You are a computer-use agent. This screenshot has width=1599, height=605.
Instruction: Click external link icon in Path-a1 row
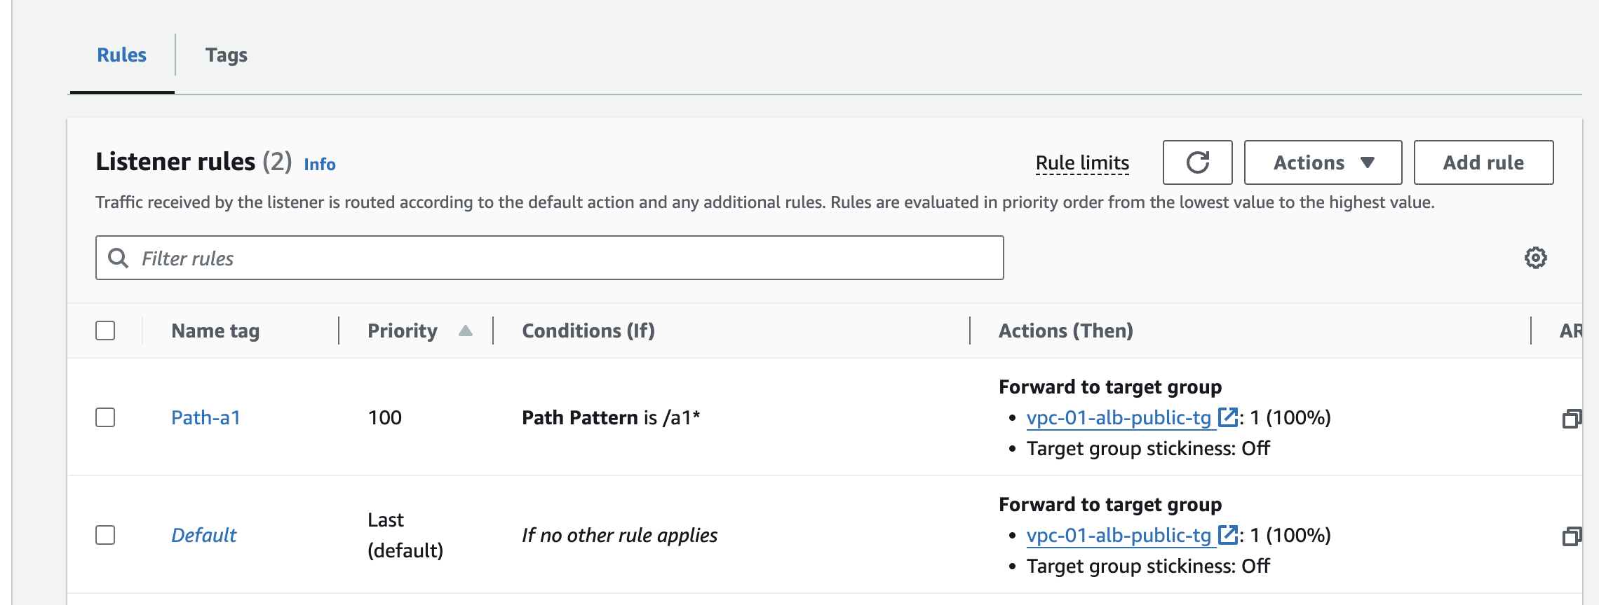tap(1227, 417)
